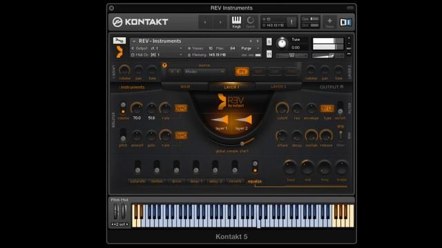Screen dimensions: 442x248
Task: Click the volume stutter sync button
Action: (x=181, y=108)
